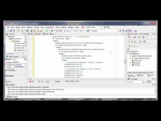Open the Refactor menu
The image size is (161, 121).
tap(30, 27)
